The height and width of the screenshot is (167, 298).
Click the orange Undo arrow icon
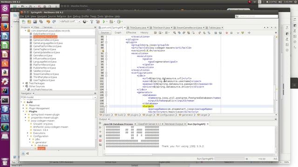(48, 22)
